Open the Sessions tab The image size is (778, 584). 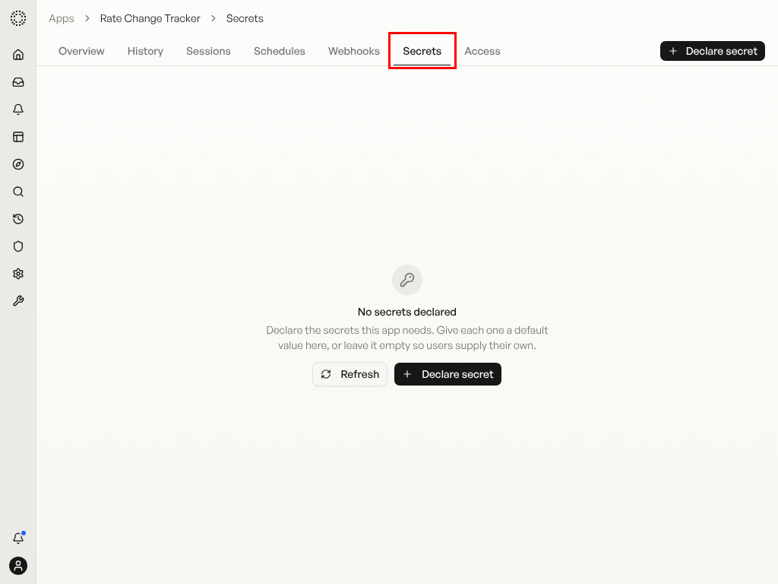[208, 51]
